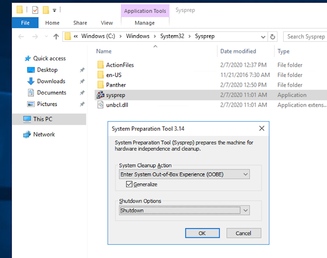
Task: Click the sysprep application icon
Action: click(x=100, y=95)
